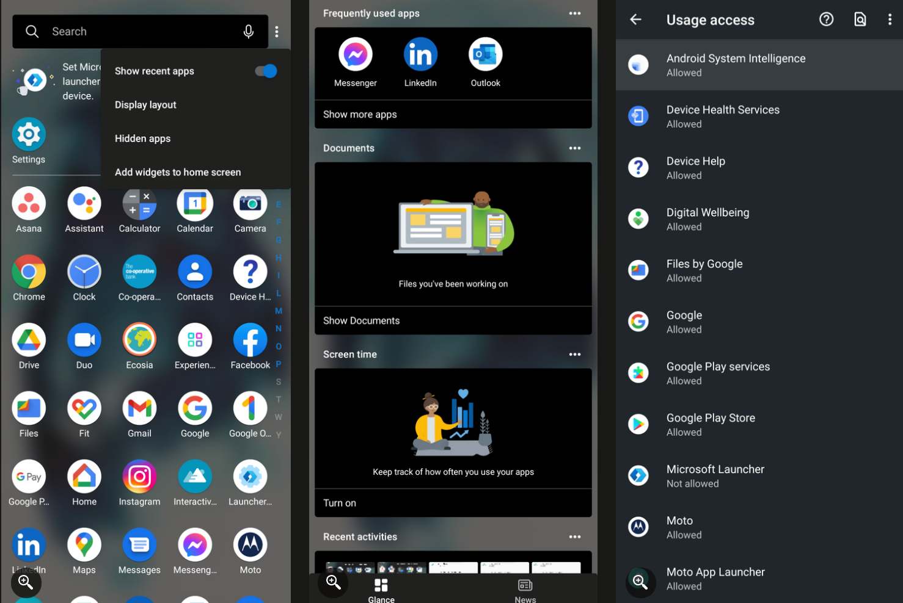Open the Clock app
903x603 pixels.
(84, 278)
